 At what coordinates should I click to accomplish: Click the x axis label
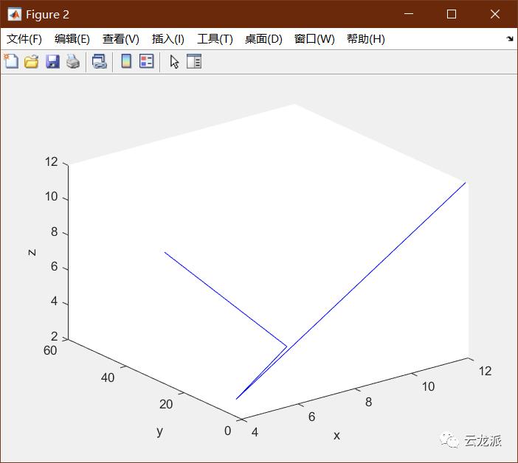(x=336, y=436)
